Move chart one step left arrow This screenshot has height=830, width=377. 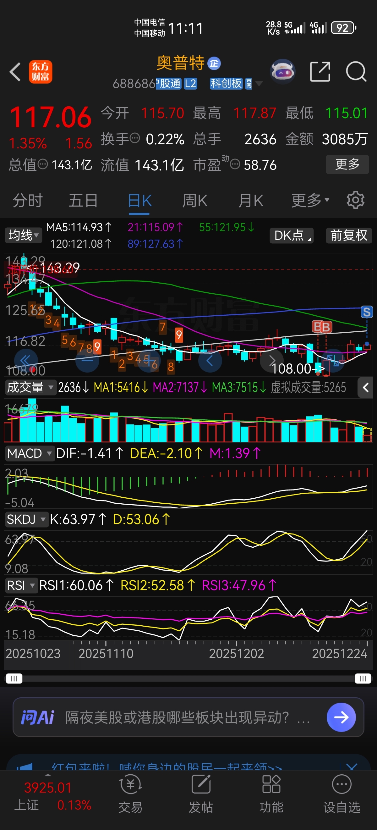pyautogui.click(x=210, y=360)
